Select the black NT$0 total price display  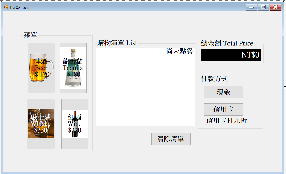(231, 55)
